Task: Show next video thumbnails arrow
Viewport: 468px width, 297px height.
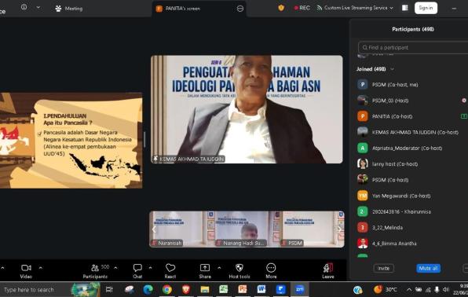Action: pyautogui.click(x=339, y=229)
